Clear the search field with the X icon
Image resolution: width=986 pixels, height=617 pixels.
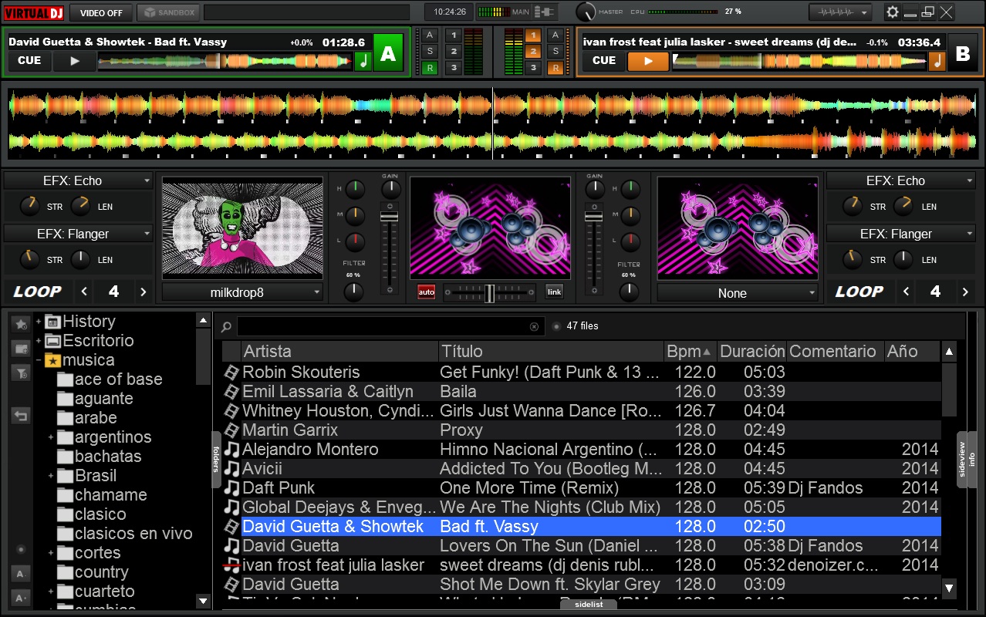tap(534, 327)
